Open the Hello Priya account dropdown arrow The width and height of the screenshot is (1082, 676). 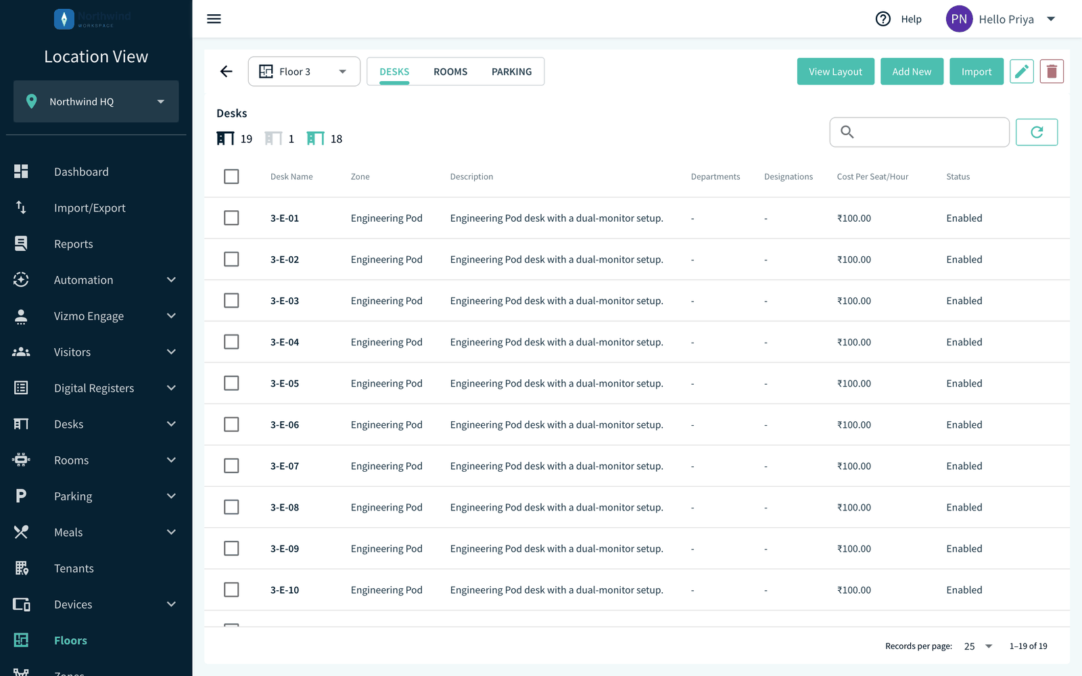pyautogui.click(x=1051, y=19)
